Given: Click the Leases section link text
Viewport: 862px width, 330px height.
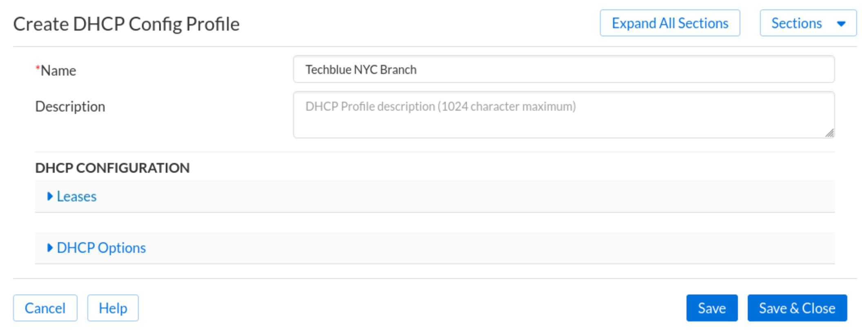Looking at the screenshot, I should (77, 196).
